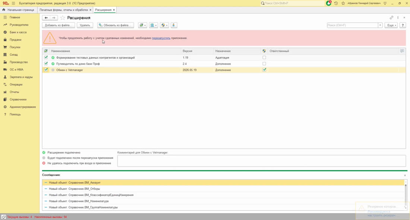Click green status icon of Путеводитель row
This screenshot has width=410, height=220.
click(x=53, y=64)
